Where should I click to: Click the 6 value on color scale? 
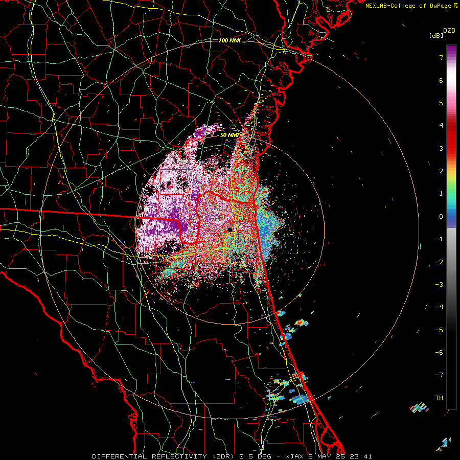click(441, 80)
